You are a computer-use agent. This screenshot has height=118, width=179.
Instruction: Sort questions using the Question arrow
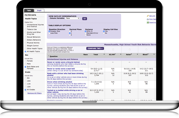pyautogui.click(x=49, y=56)
